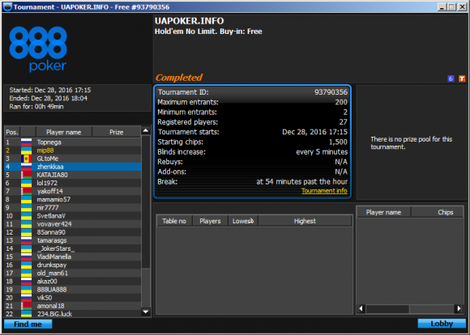Close the tournament window

click(x=462, y=7)
